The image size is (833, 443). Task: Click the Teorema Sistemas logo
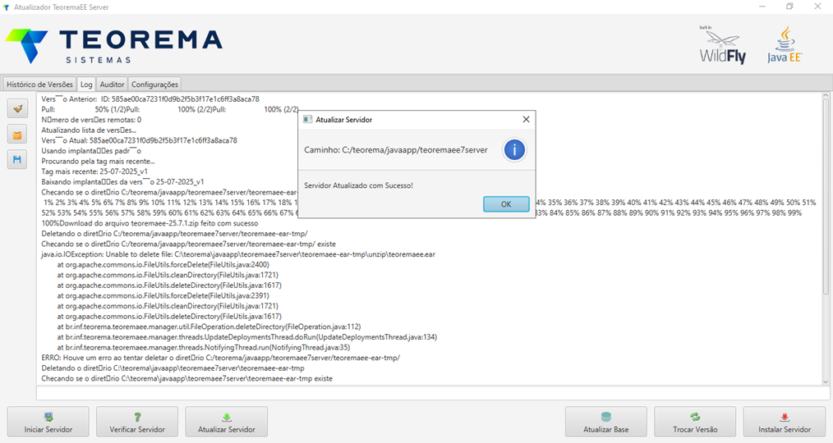point(113,46)
